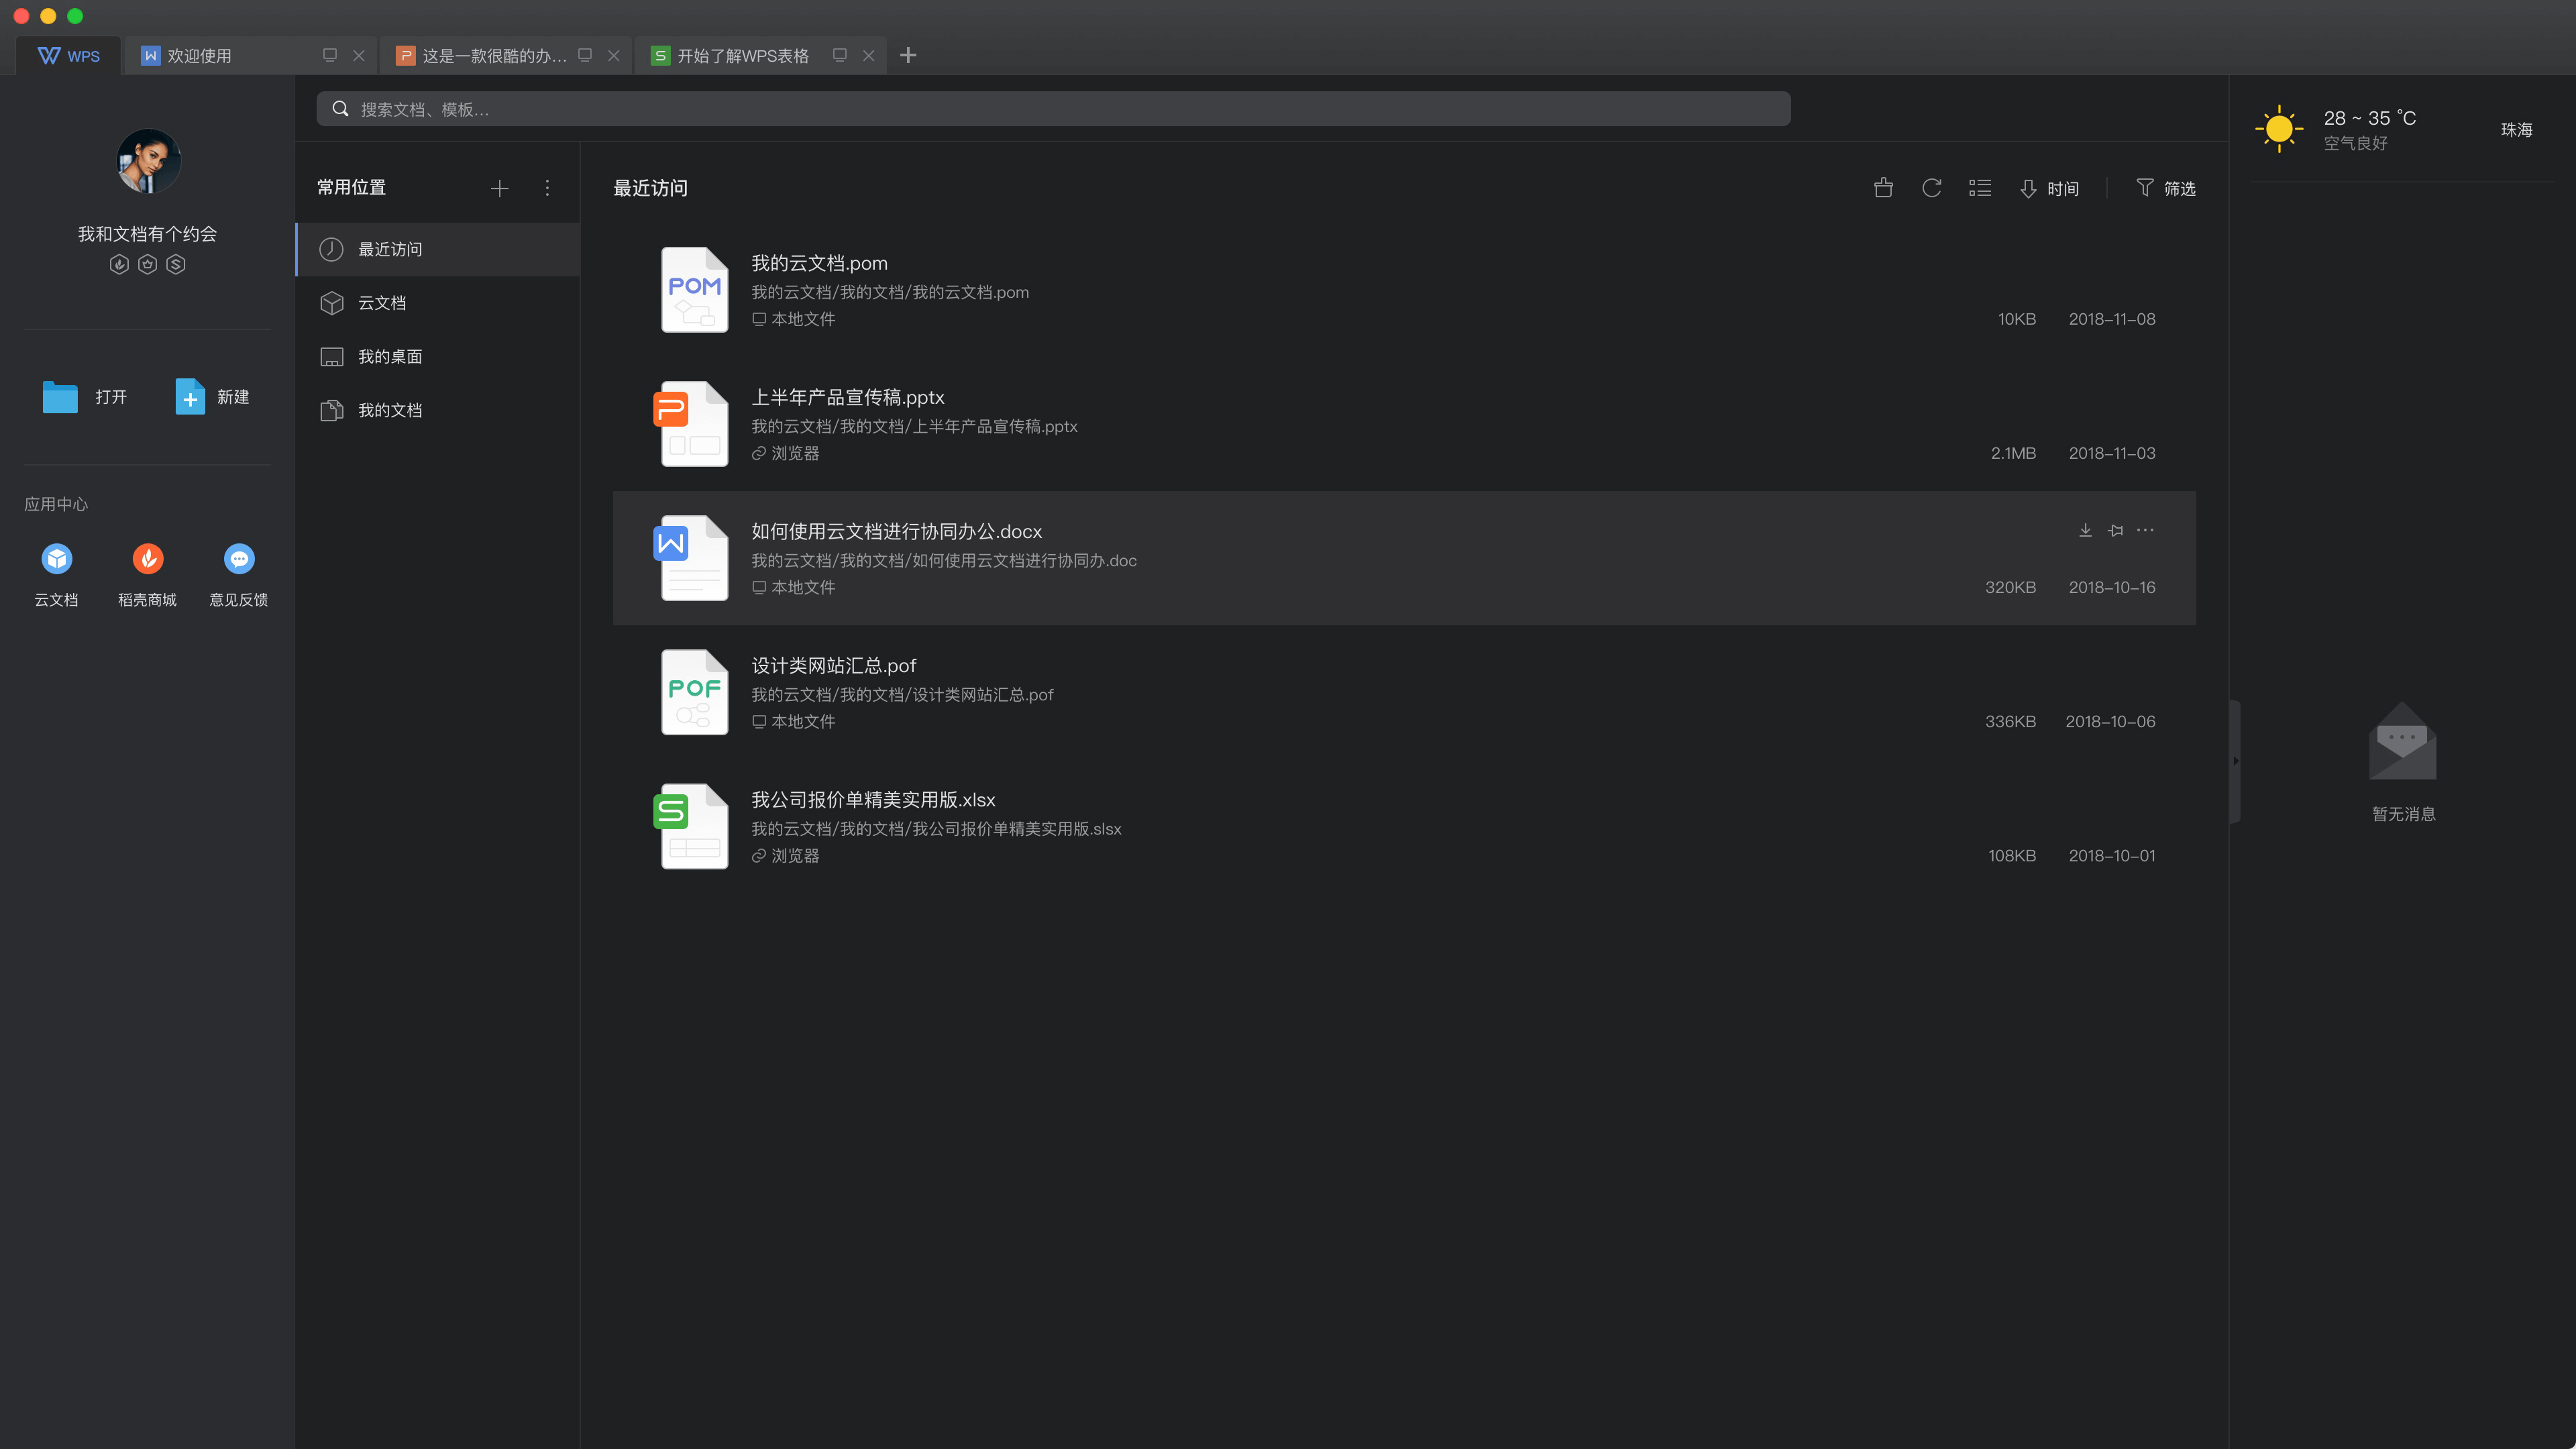This screenshot has height=1449, width=2576.
Task: Click the cleanup/trash icon above the file list
Action: (1883, 188)
